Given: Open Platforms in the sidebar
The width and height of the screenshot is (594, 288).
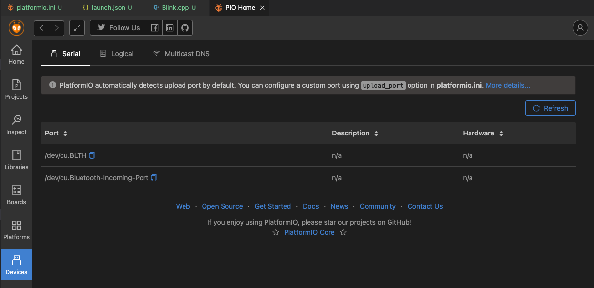Looking at the screenshot, I should tap(17, 230).
